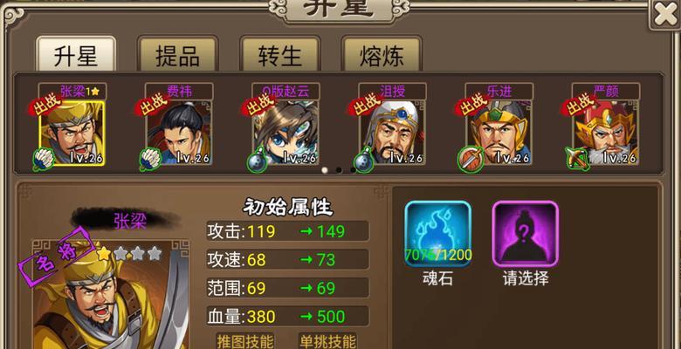Click the bomb class icon on 沮授

click(x=364, y=160)
